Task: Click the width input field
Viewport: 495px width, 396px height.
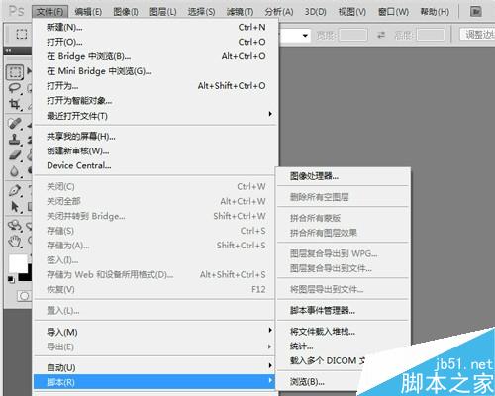Action: [x=353, y=35]
